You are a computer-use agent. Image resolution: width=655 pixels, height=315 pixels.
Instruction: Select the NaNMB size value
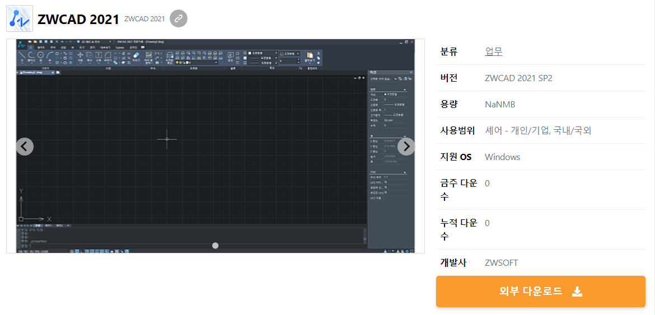point(500,104)
